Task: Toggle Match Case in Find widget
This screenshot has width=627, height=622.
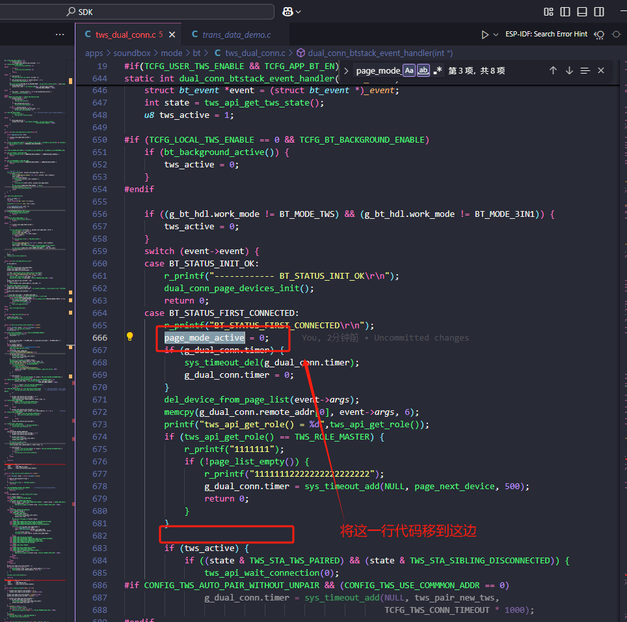Action: tap(408, 70)
